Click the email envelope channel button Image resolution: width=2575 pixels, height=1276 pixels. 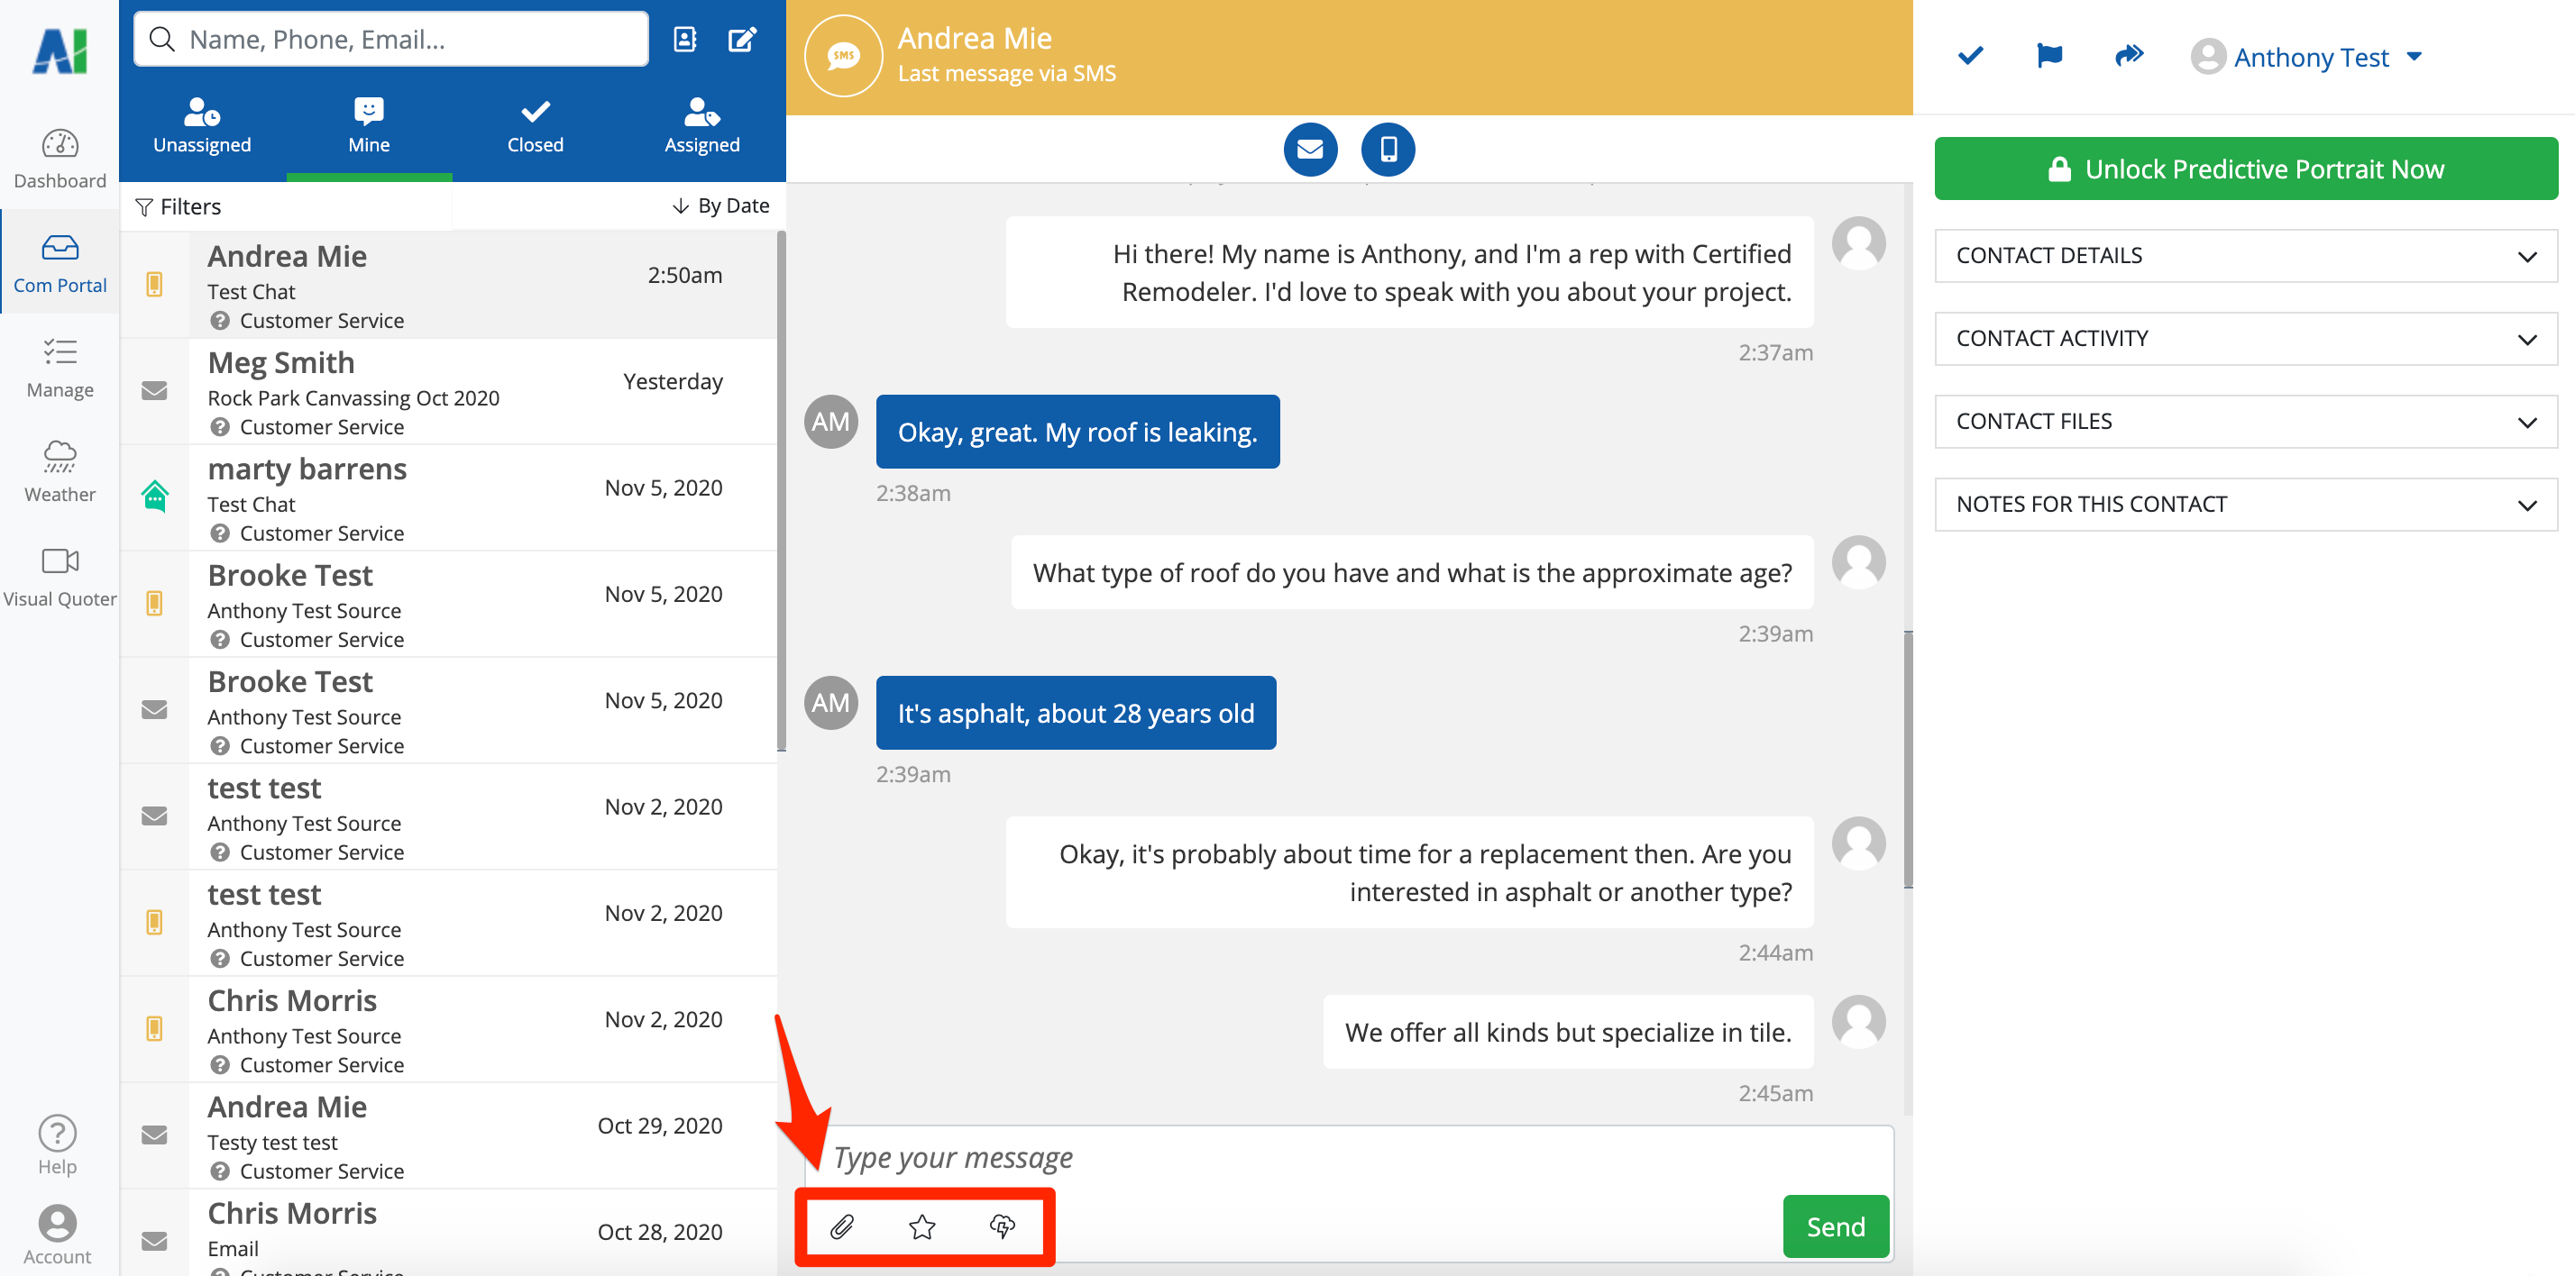pyautogui.click(x=1309, y=149)
